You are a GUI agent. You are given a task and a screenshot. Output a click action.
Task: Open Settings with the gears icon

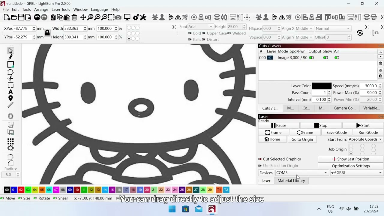136,17
